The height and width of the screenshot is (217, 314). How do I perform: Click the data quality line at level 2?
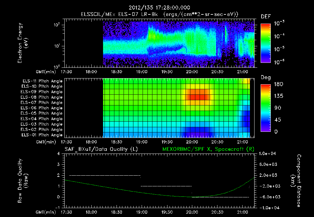tap(105, 175)
